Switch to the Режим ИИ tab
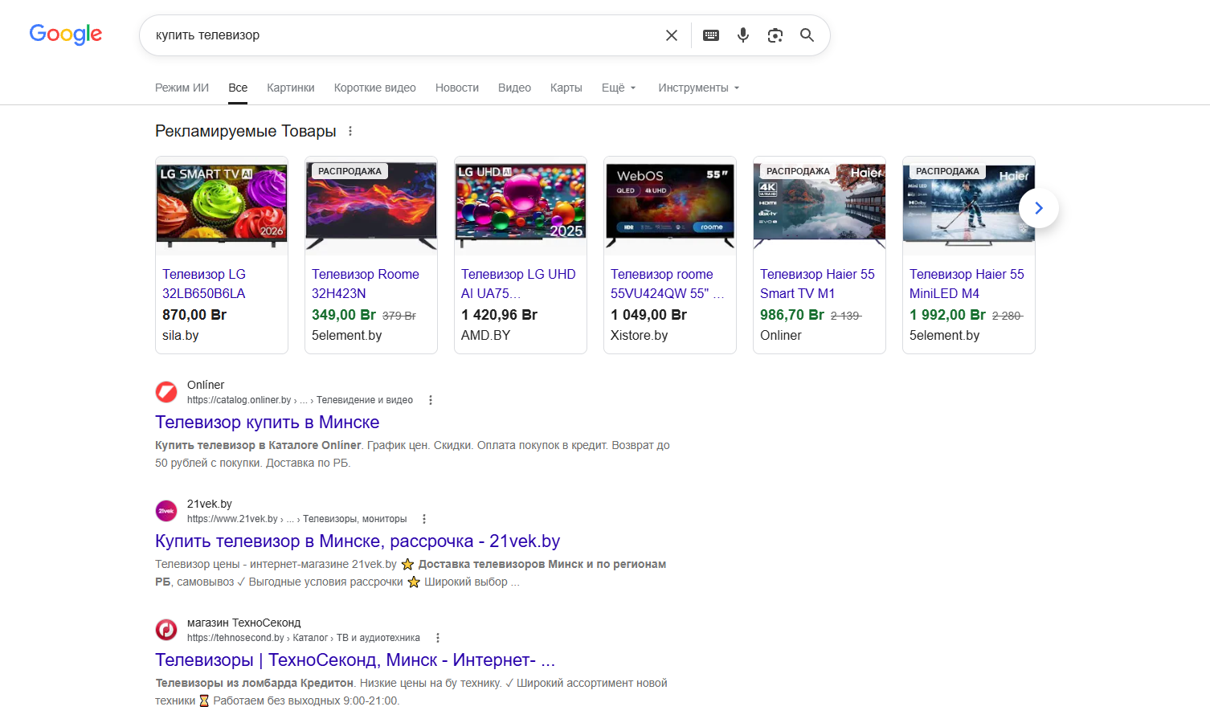The width and height of the screenshot is (1210, 727). click(x=182, y=88)
